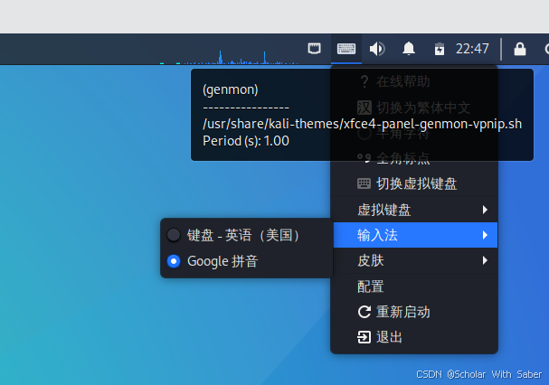549x385 pixels.
Task: Open the 输入法 submenu item
Action: tap(415, 235)
